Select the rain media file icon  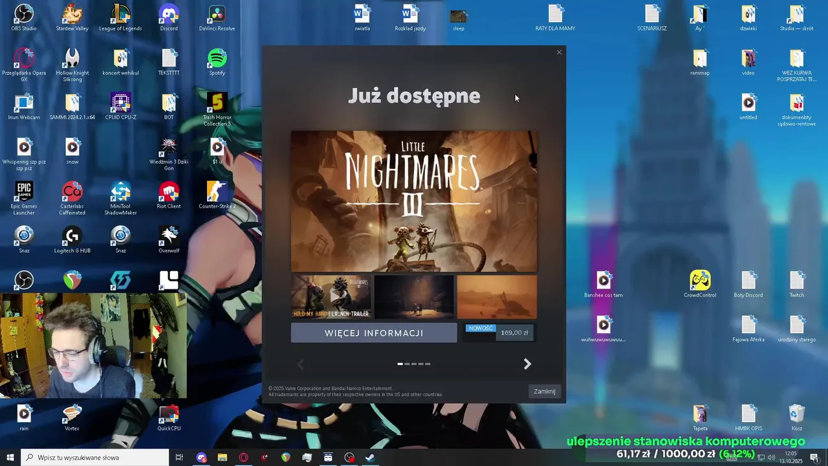click(x=24, y=417)
